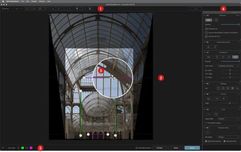Viewport: 241px width, 152px height.
Task: Toggle the Volume deformation switch
Action: point(207,42)
